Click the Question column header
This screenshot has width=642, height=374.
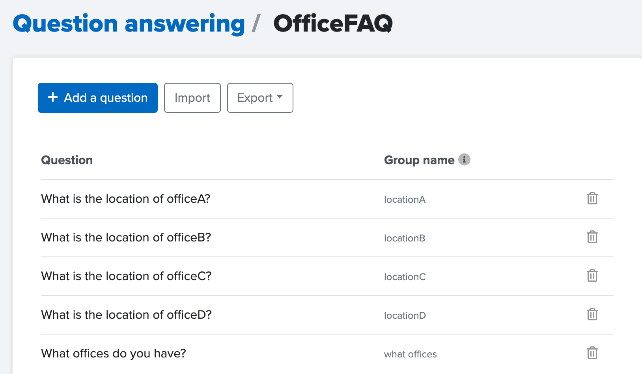[67, 160]
